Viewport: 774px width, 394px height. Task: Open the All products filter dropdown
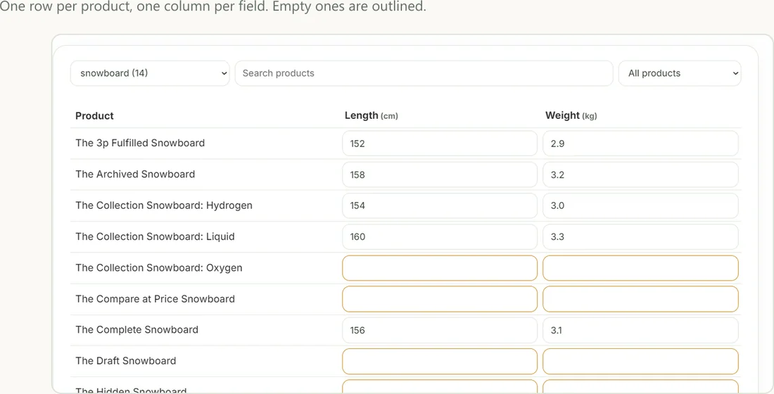point(680,73)
